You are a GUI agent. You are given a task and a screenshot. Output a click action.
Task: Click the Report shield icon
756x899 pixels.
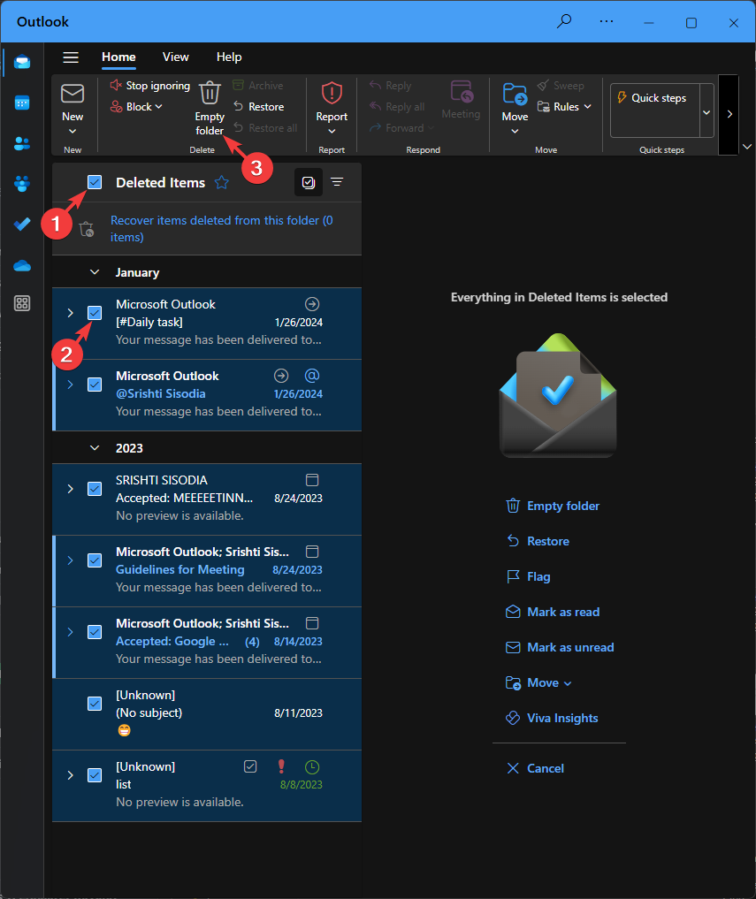pyautogui.click(x=332, y=93)
